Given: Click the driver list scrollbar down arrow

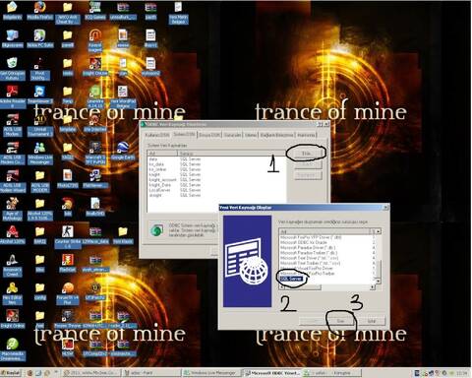Looking at the screenshot, I should 378,282.
